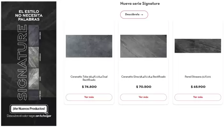Click the $ 70.500 price
Image resolution: width=224 pixels, height=128 pixels.
(x=143, y=87)
